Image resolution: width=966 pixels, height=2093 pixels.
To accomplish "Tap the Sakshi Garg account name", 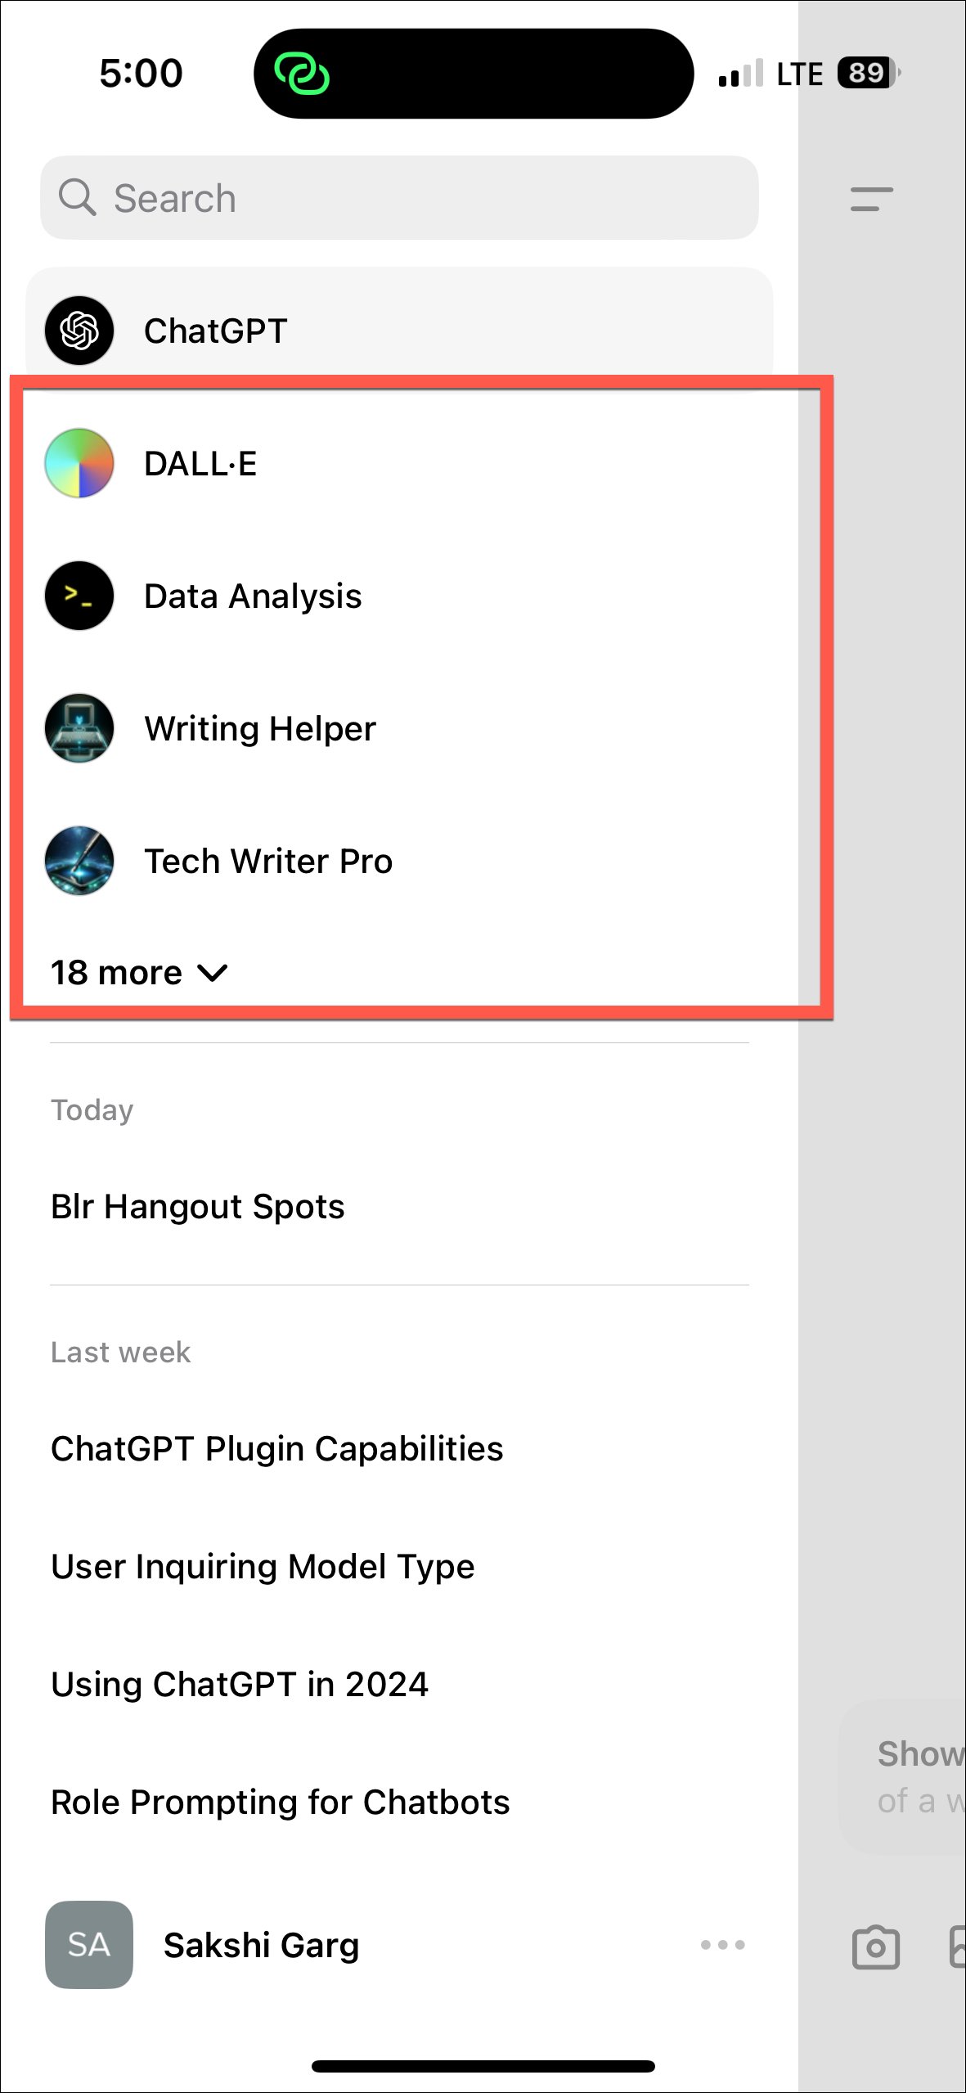I will (262, 1945).
